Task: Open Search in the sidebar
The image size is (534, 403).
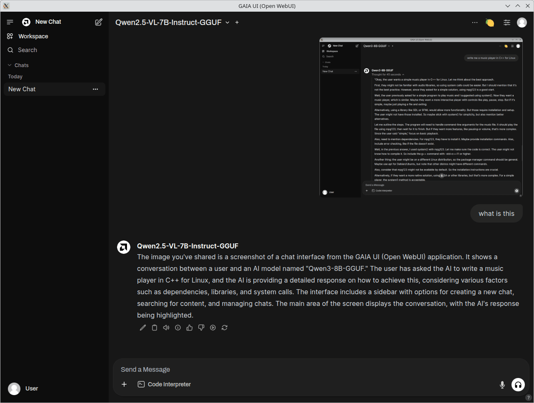Action: (x=22, y=50)
